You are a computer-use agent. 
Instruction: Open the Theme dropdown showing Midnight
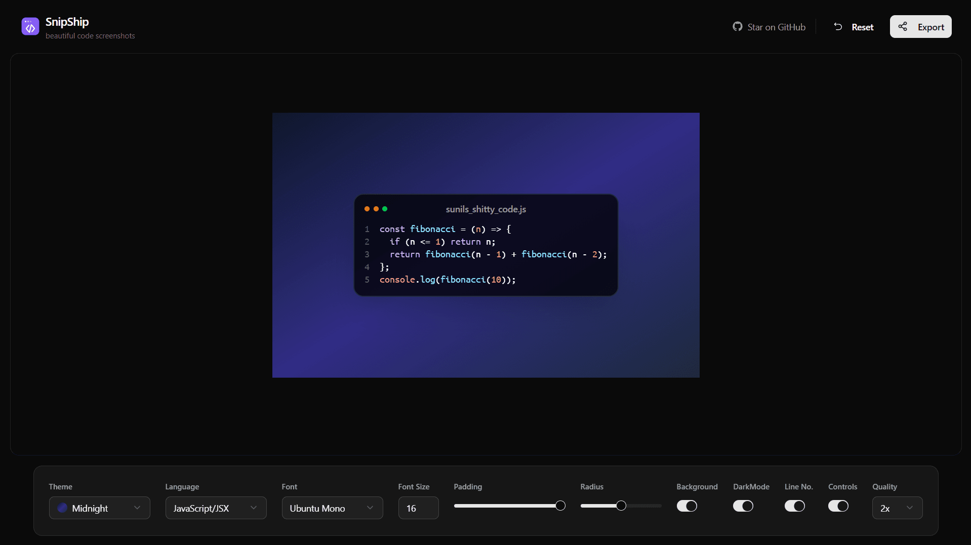pos(100,508)
